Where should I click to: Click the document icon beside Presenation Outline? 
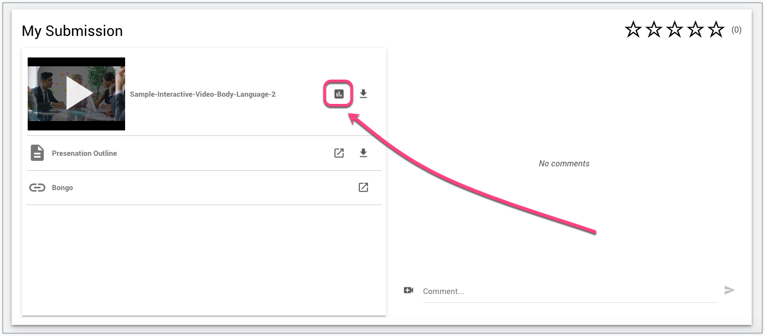pyautogui.click(x=37, y=153)
